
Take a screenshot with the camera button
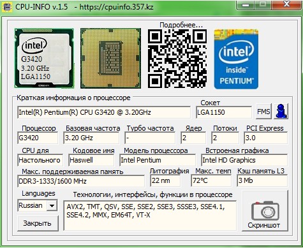tap(265, 211)
